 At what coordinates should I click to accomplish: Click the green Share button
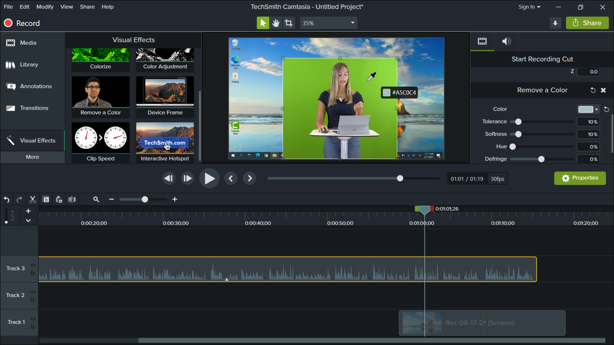587,23
